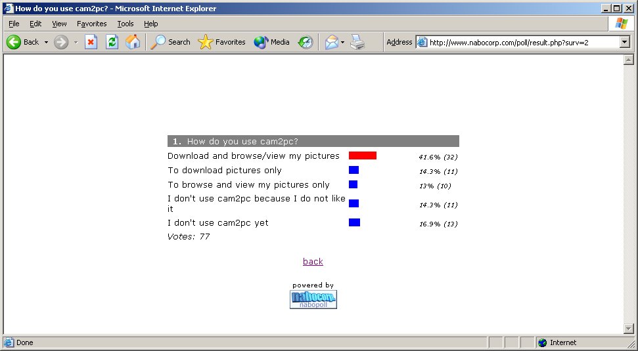Click the '41.6% (32)' value

(438, 157)
